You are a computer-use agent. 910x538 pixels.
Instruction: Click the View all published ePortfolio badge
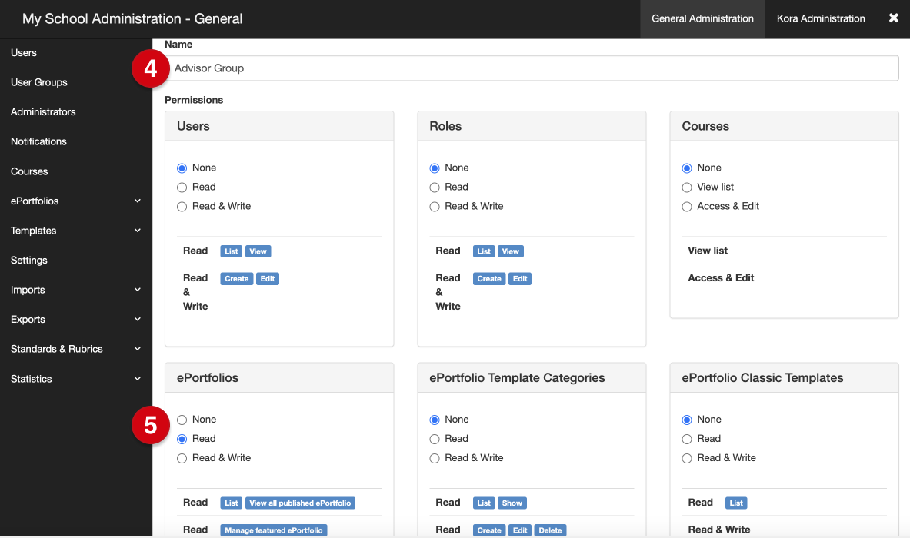point(300,503)
